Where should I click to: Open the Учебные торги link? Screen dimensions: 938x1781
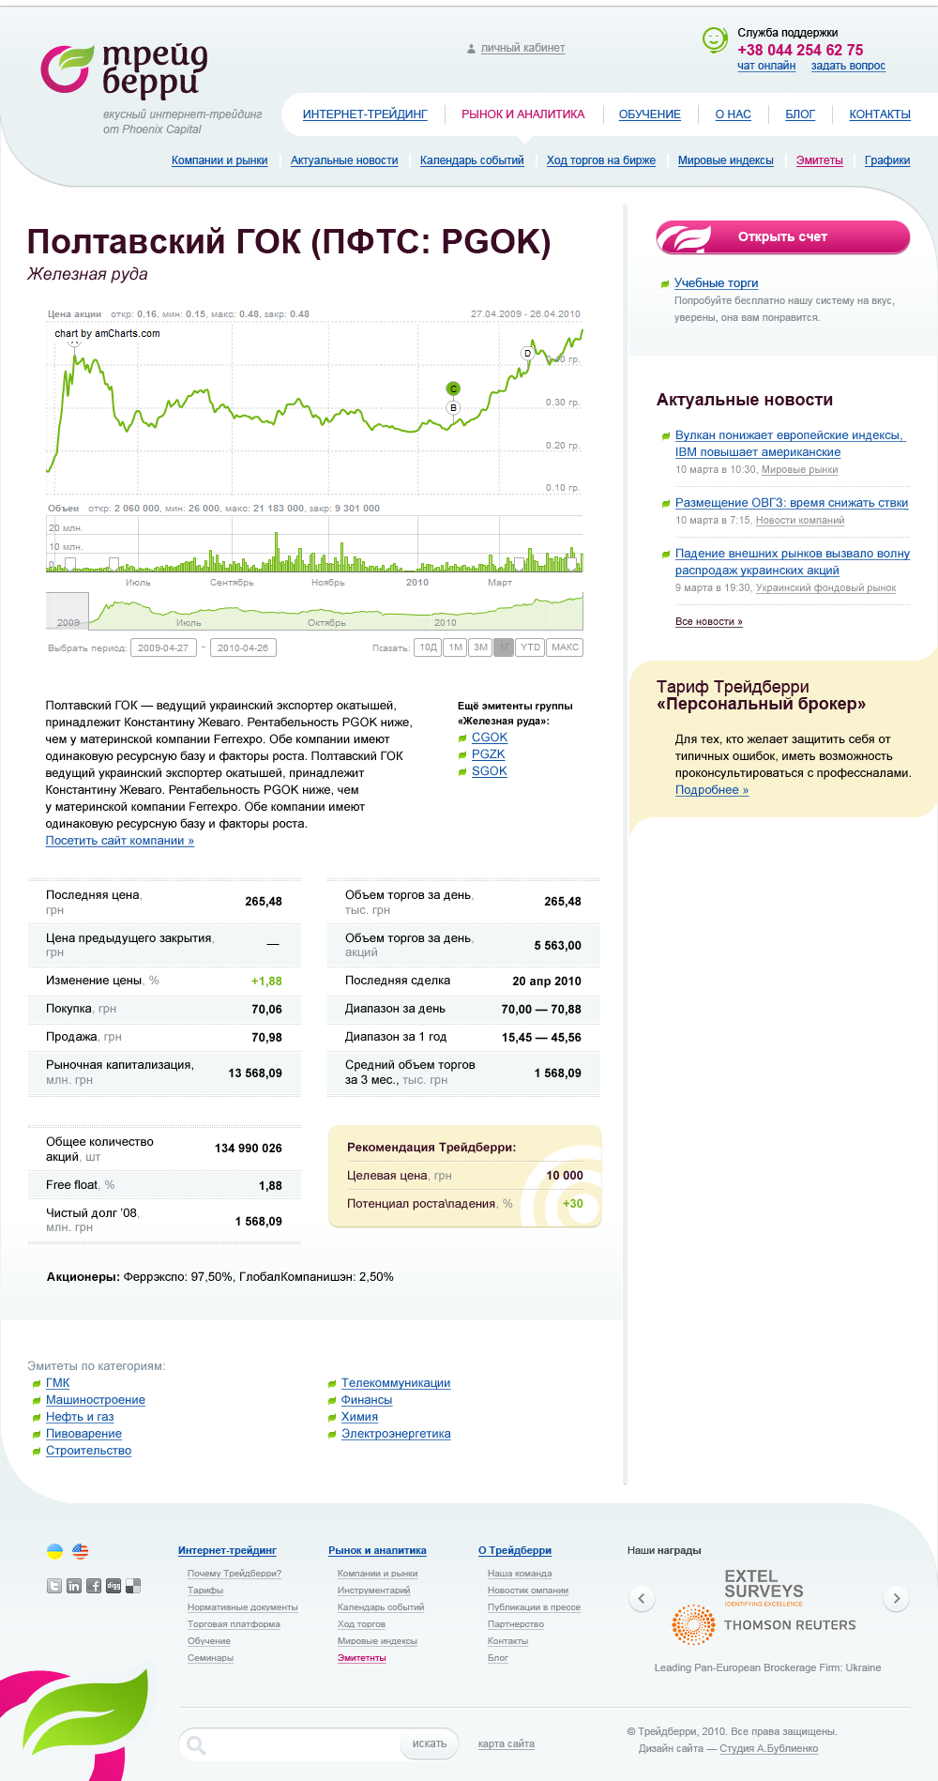[716, 282]
